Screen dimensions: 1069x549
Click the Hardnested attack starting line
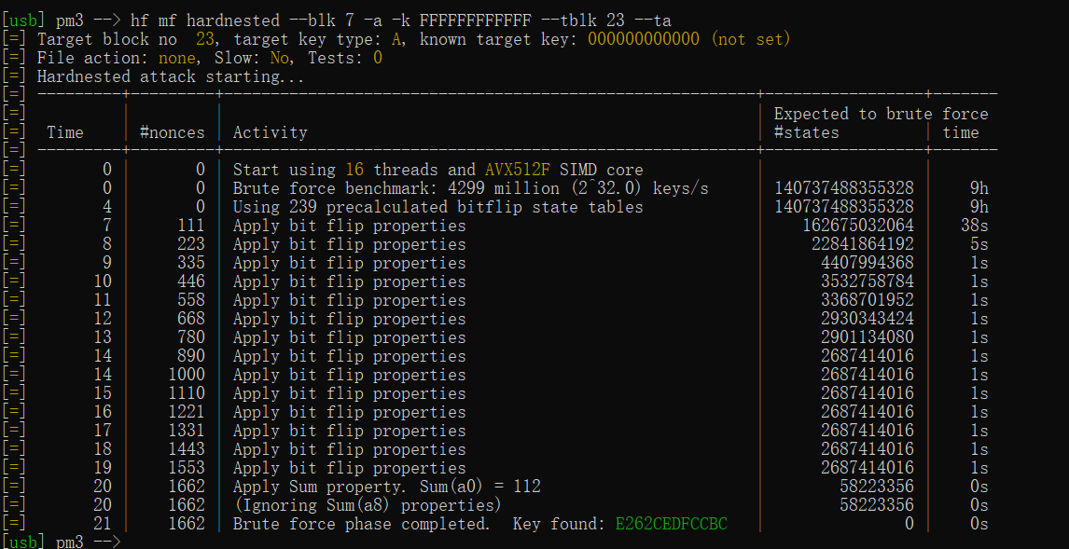pos(171,76)
